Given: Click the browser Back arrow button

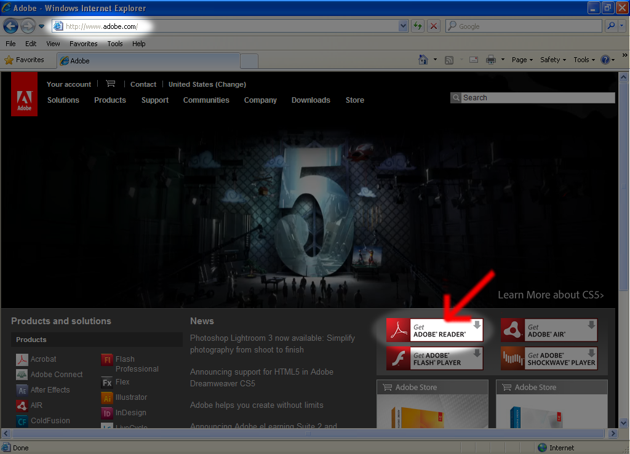Looking at the screenshot, I should click(11, 26).
